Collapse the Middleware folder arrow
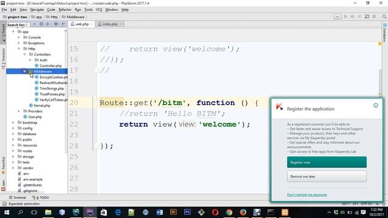 [24, 71]
